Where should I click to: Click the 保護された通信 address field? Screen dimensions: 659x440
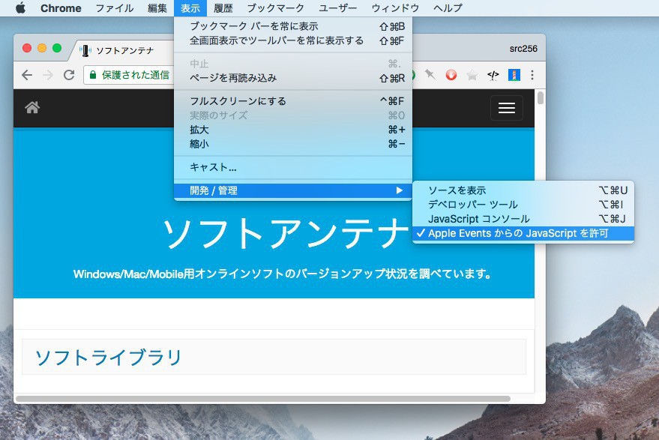(129, 75)
